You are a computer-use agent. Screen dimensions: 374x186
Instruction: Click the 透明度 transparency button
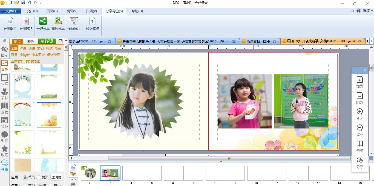tap(56, 177)
